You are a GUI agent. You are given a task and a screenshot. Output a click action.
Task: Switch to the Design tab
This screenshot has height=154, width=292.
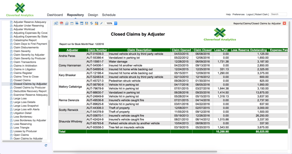tap(93, 15)
